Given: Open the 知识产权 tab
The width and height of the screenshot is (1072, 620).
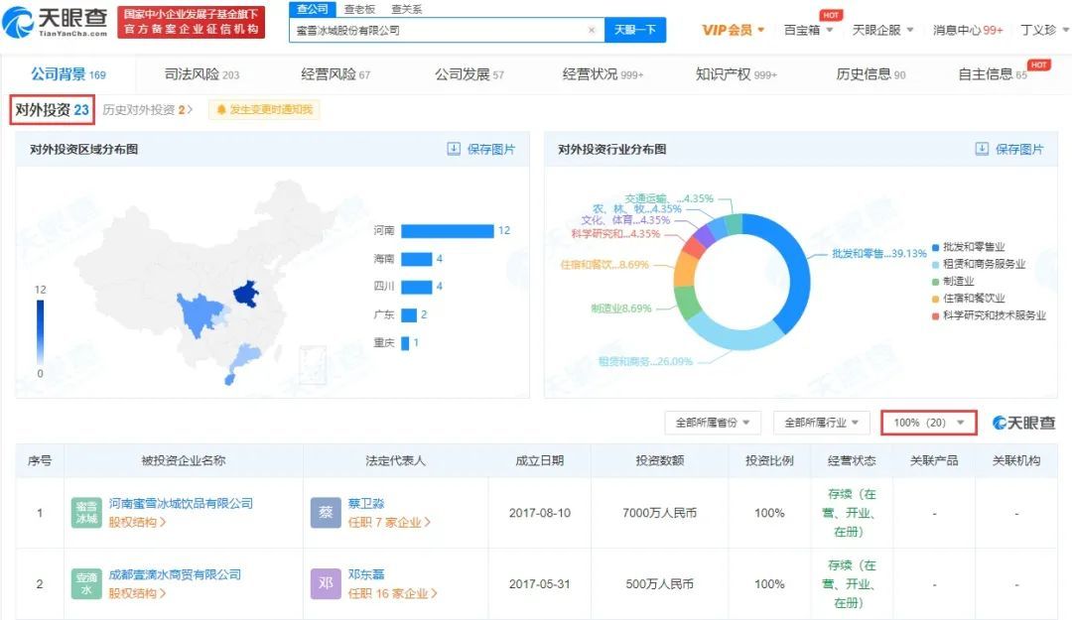Looking at the screenshot, I should 737,74.
